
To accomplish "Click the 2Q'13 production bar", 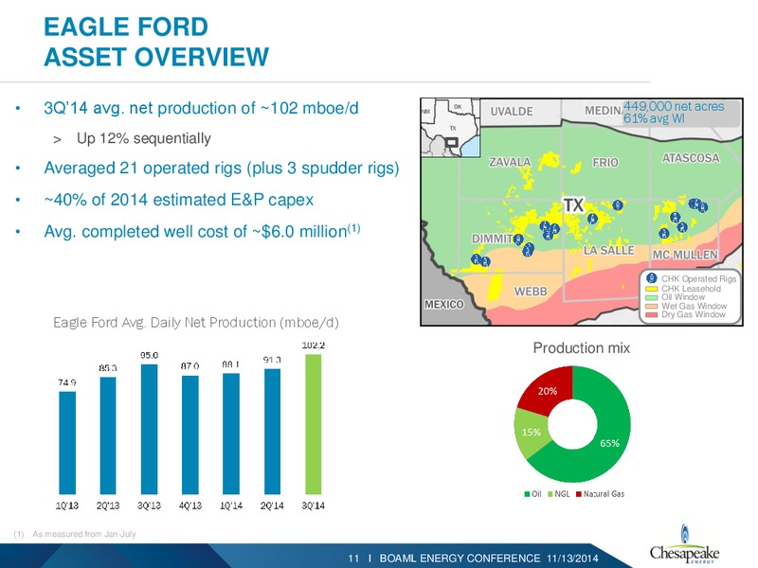I will (108, 435).
